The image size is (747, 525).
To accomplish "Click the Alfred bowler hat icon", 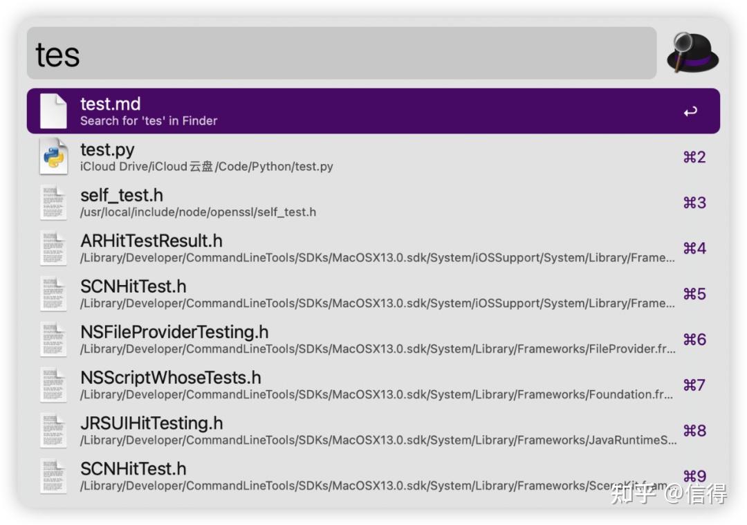I will point(692,53).
